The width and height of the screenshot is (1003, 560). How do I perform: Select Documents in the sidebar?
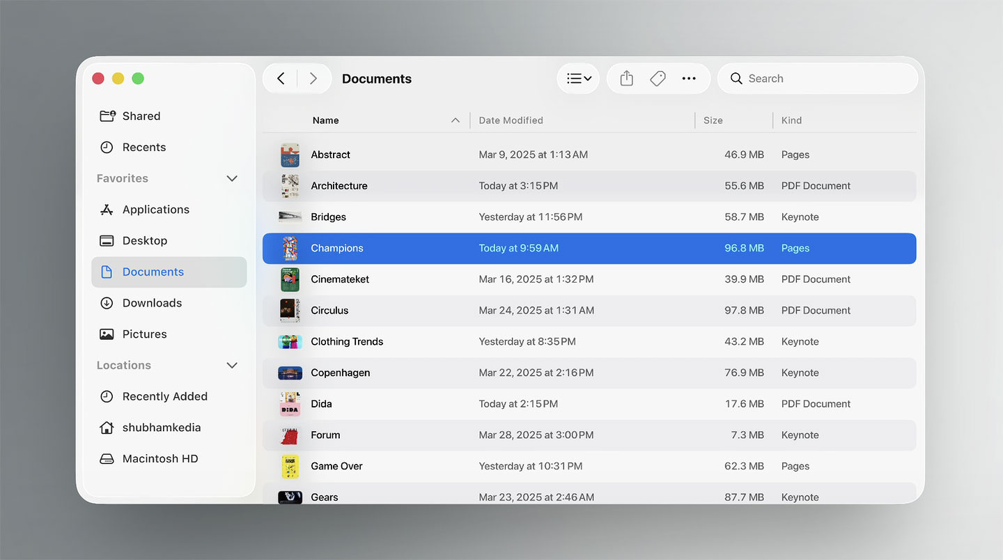coord(169,272)
